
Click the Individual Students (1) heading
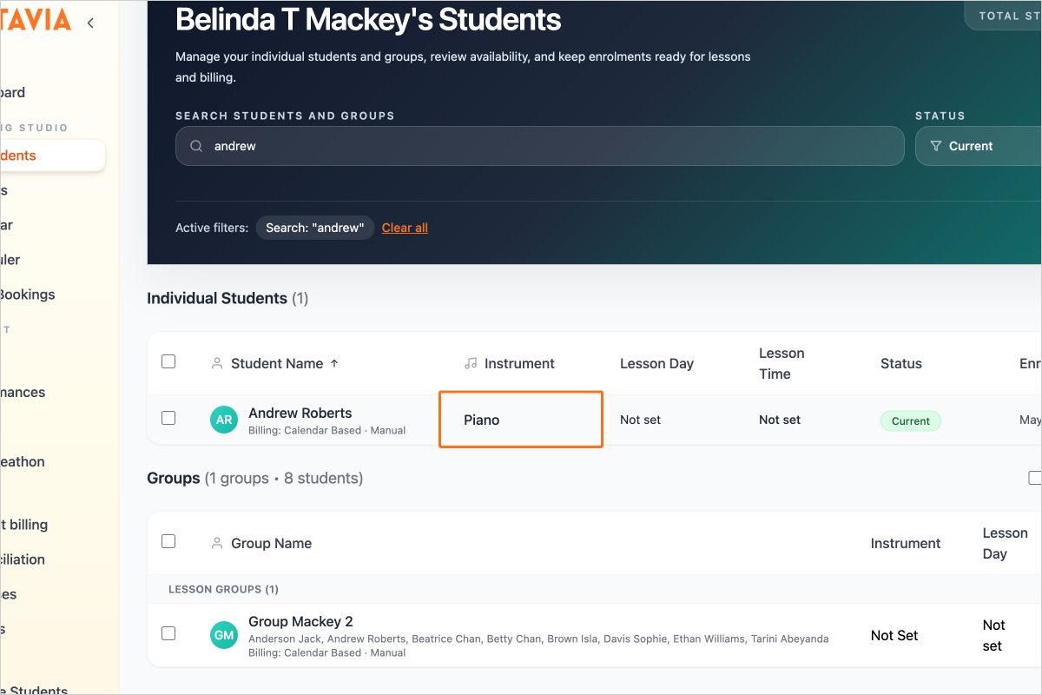point(228,298)
